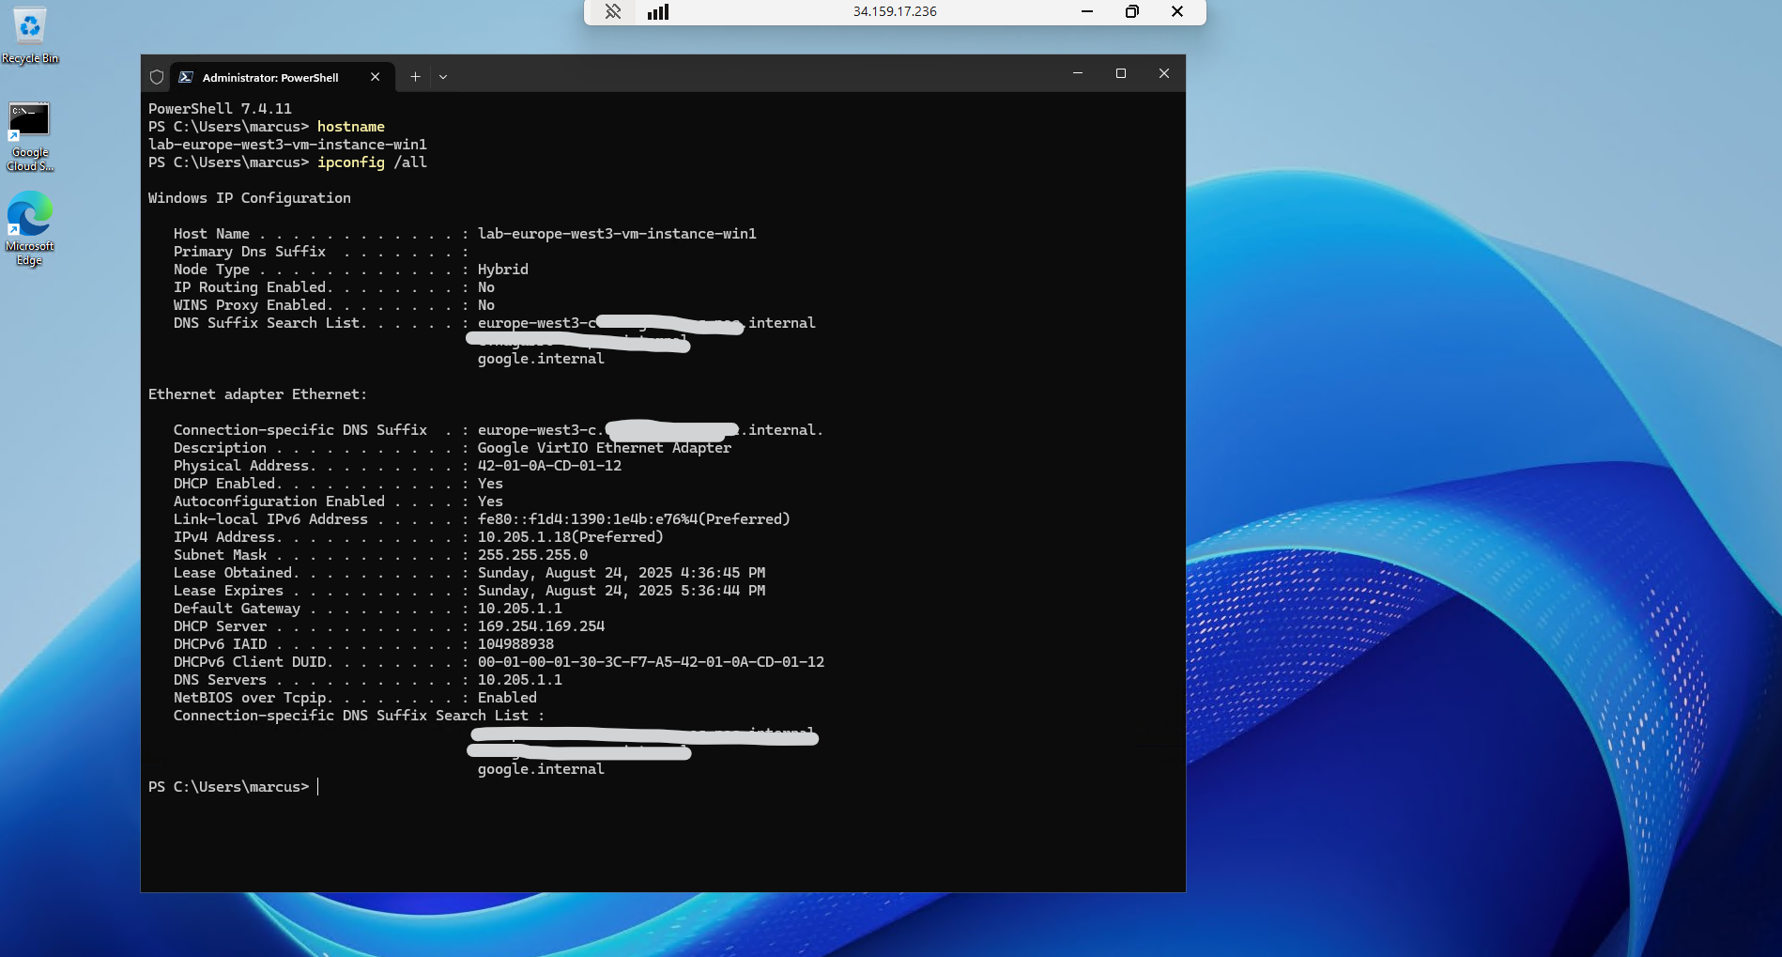Restore down the remote desktop session
The image size is (1782, 957).
1132,11
